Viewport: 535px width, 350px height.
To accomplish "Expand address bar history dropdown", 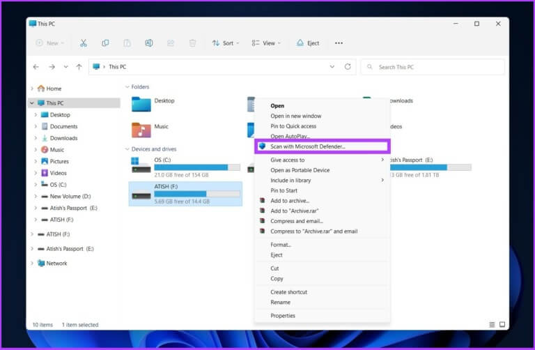I will 332,67.
